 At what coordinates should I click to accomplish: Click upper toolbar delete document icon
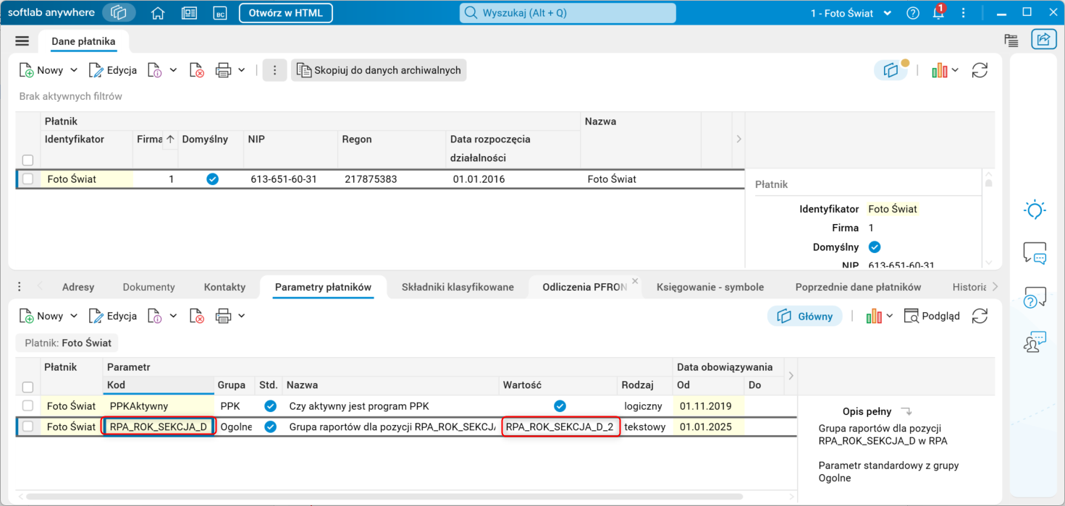pos(197,70)
